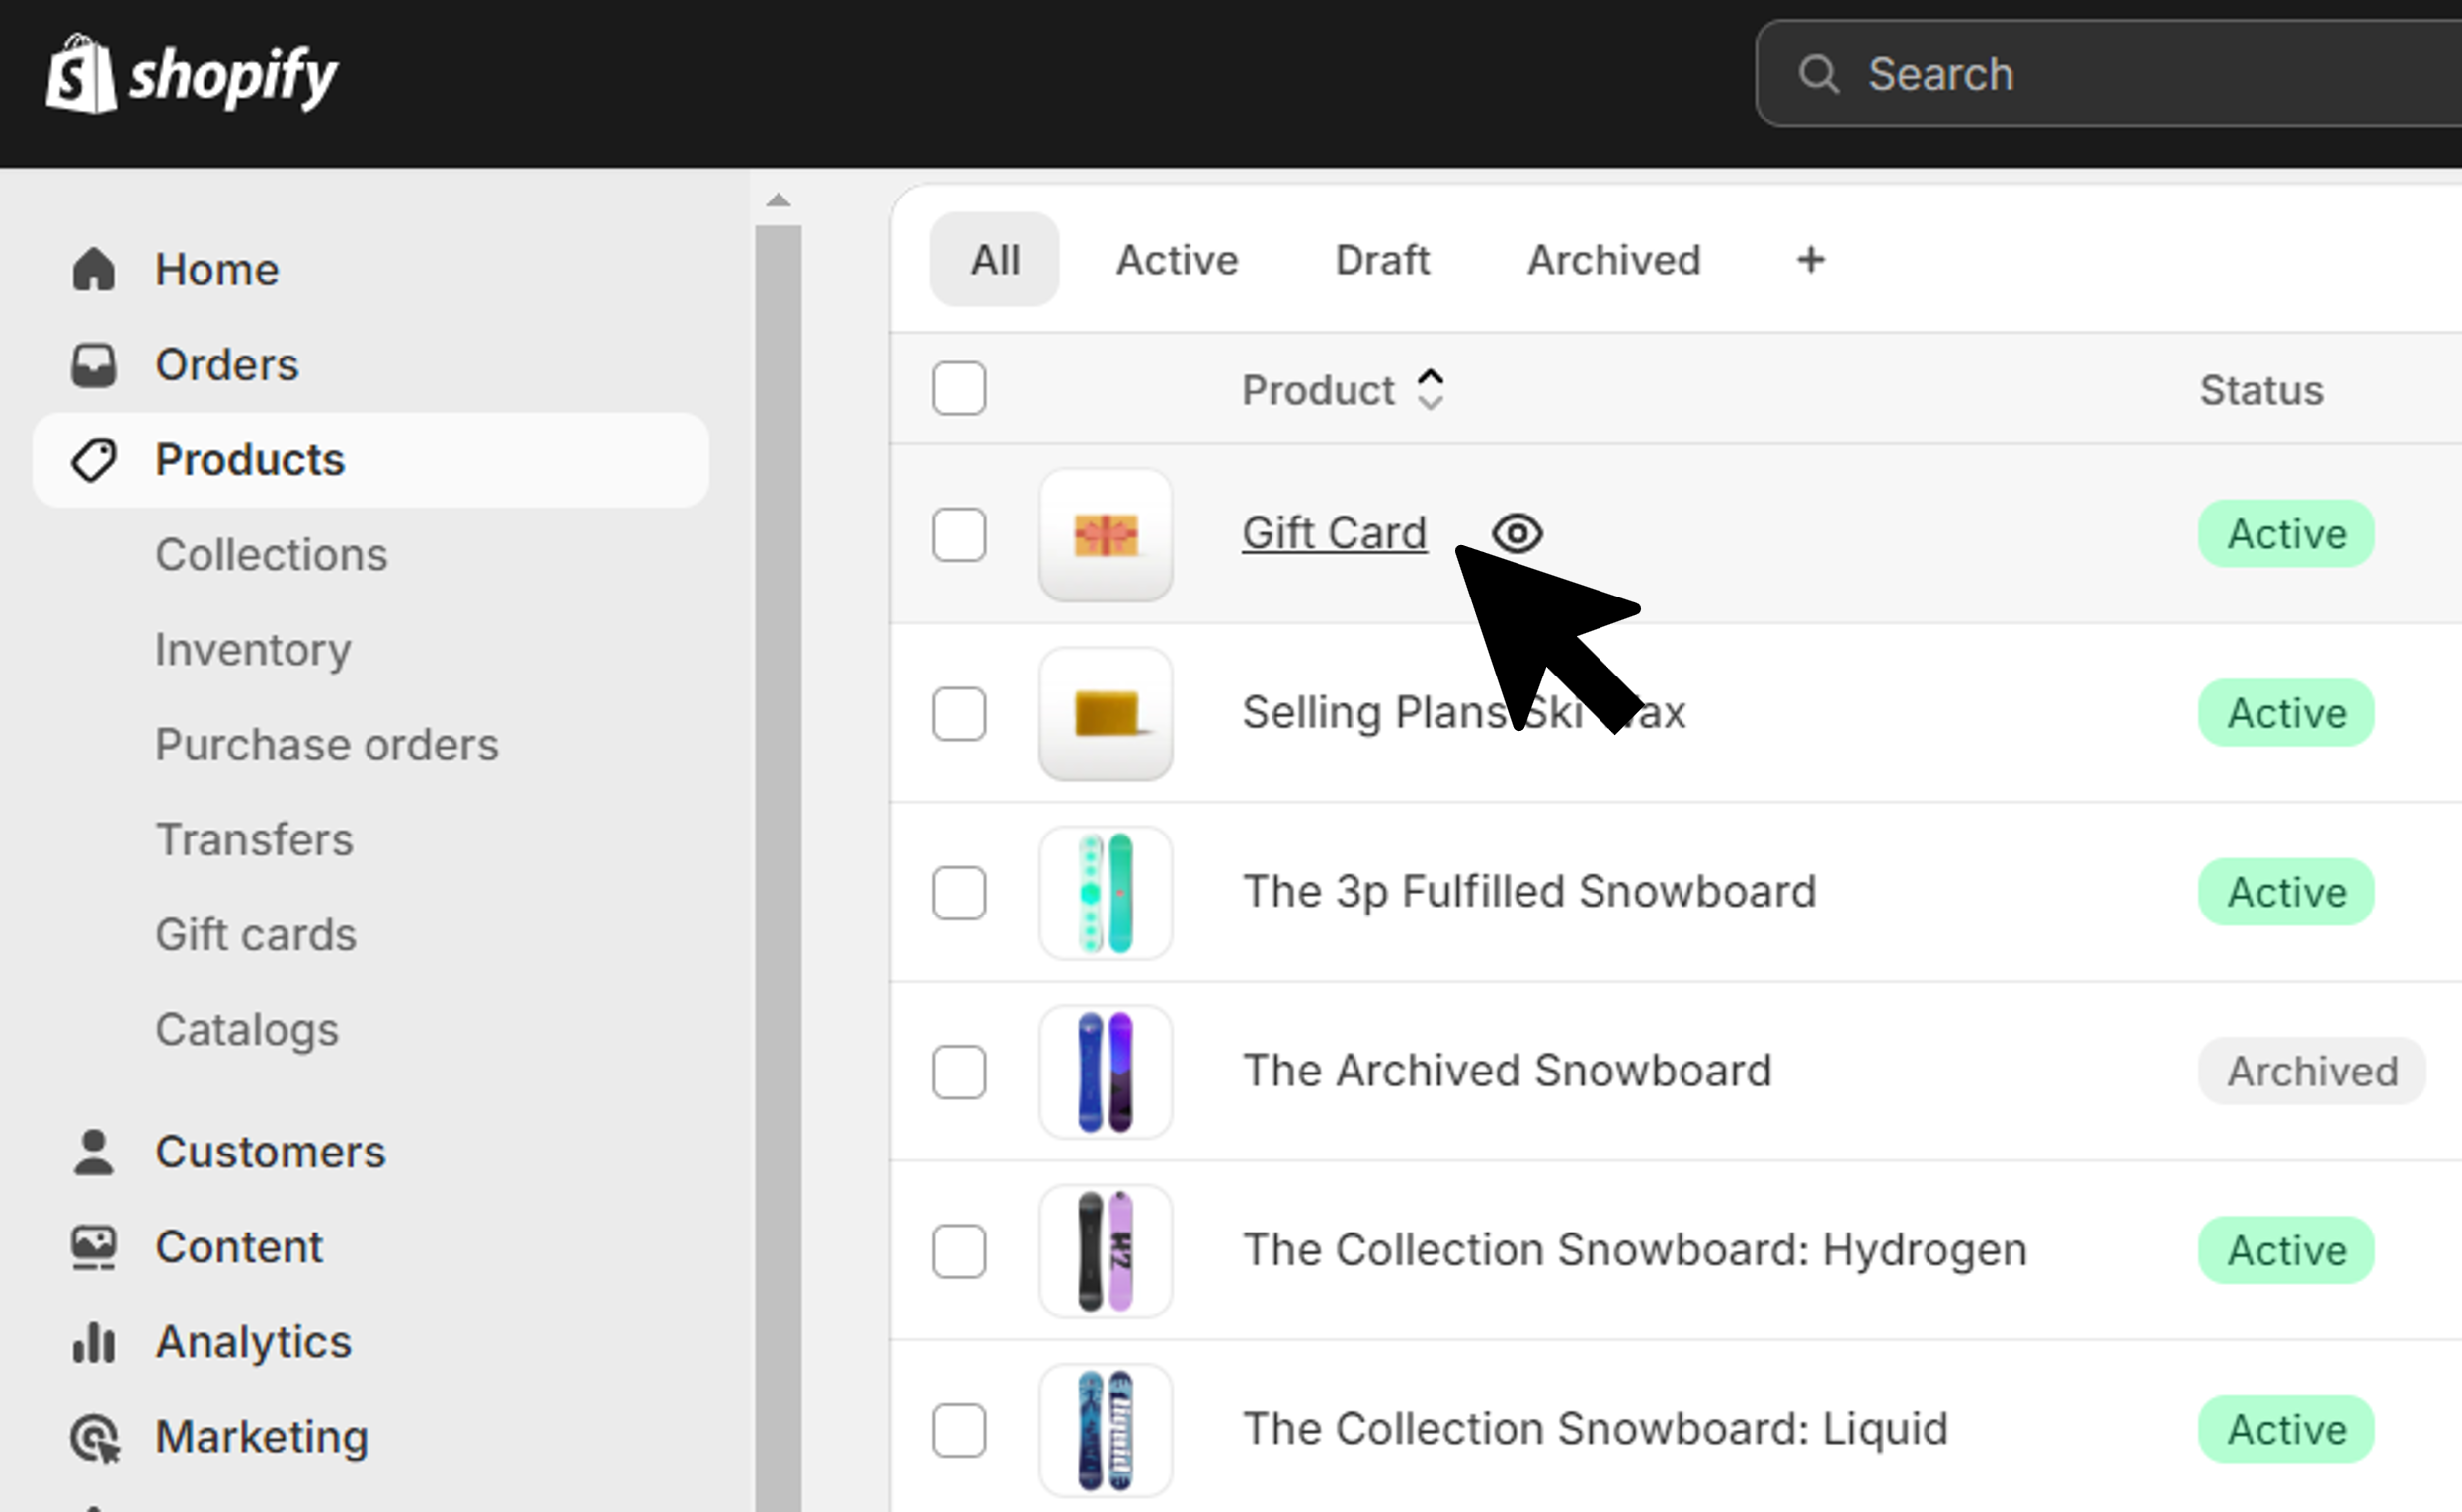Image resolution: width=2462 pixels, height=1512 pixels.
Task: Click sidebar scroll up arrow
Action: [x=779, y=200]
